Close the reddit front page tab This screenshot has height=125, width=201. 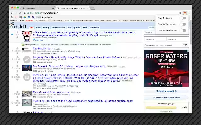(87, 8)
